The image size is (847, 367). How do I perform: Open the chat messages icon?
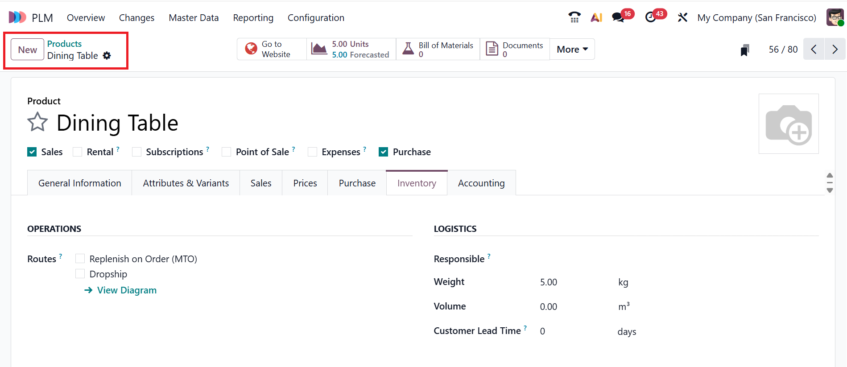[618, 18]
